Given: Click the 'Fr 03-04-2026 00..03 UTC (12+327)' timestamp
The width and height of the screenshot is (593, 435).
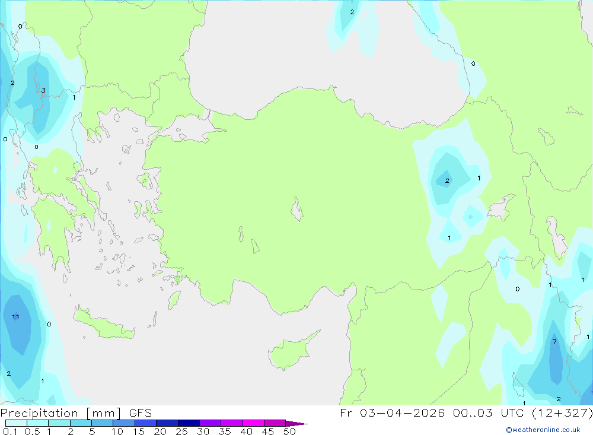Looking at the screenshot, I should [466, 413].
